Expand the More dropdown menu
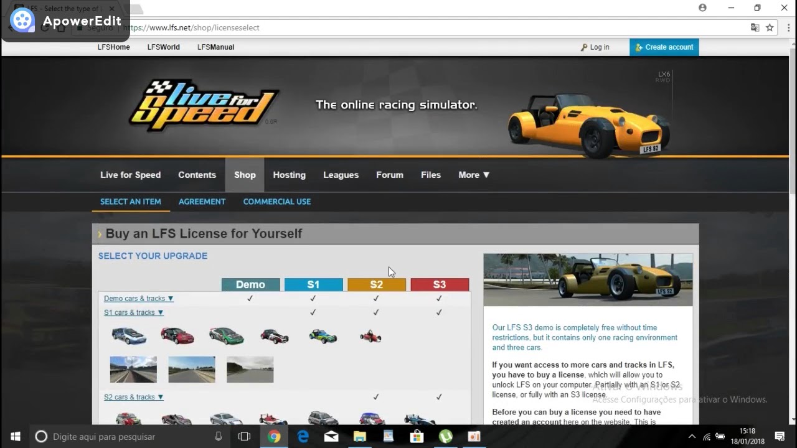 (x=474, y=175)
